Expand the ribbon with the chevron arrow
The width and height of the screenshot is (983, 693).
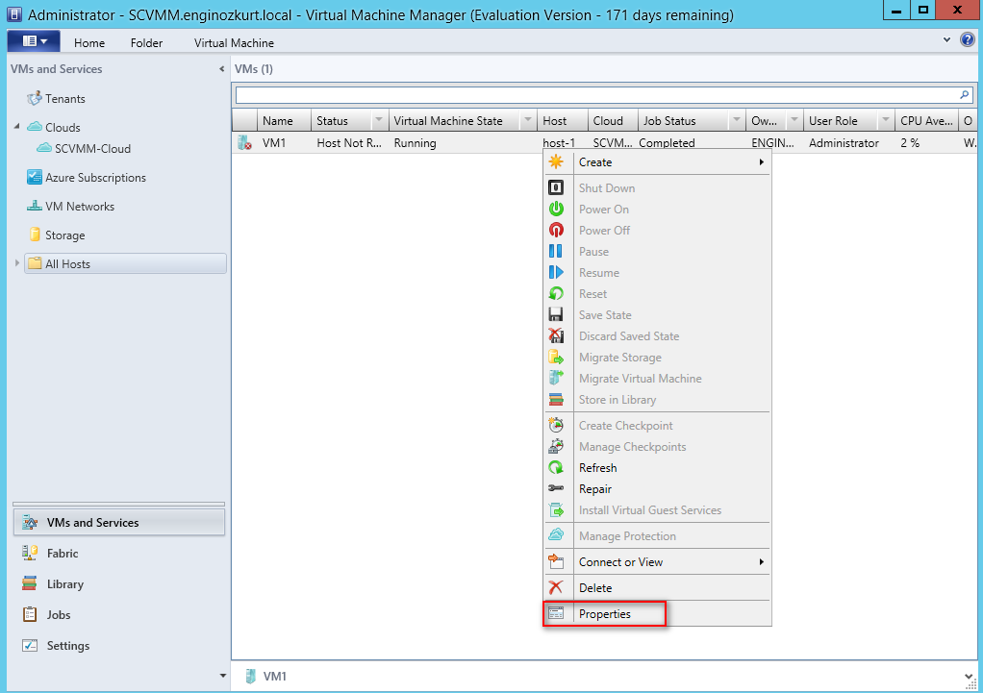[946, 40]
